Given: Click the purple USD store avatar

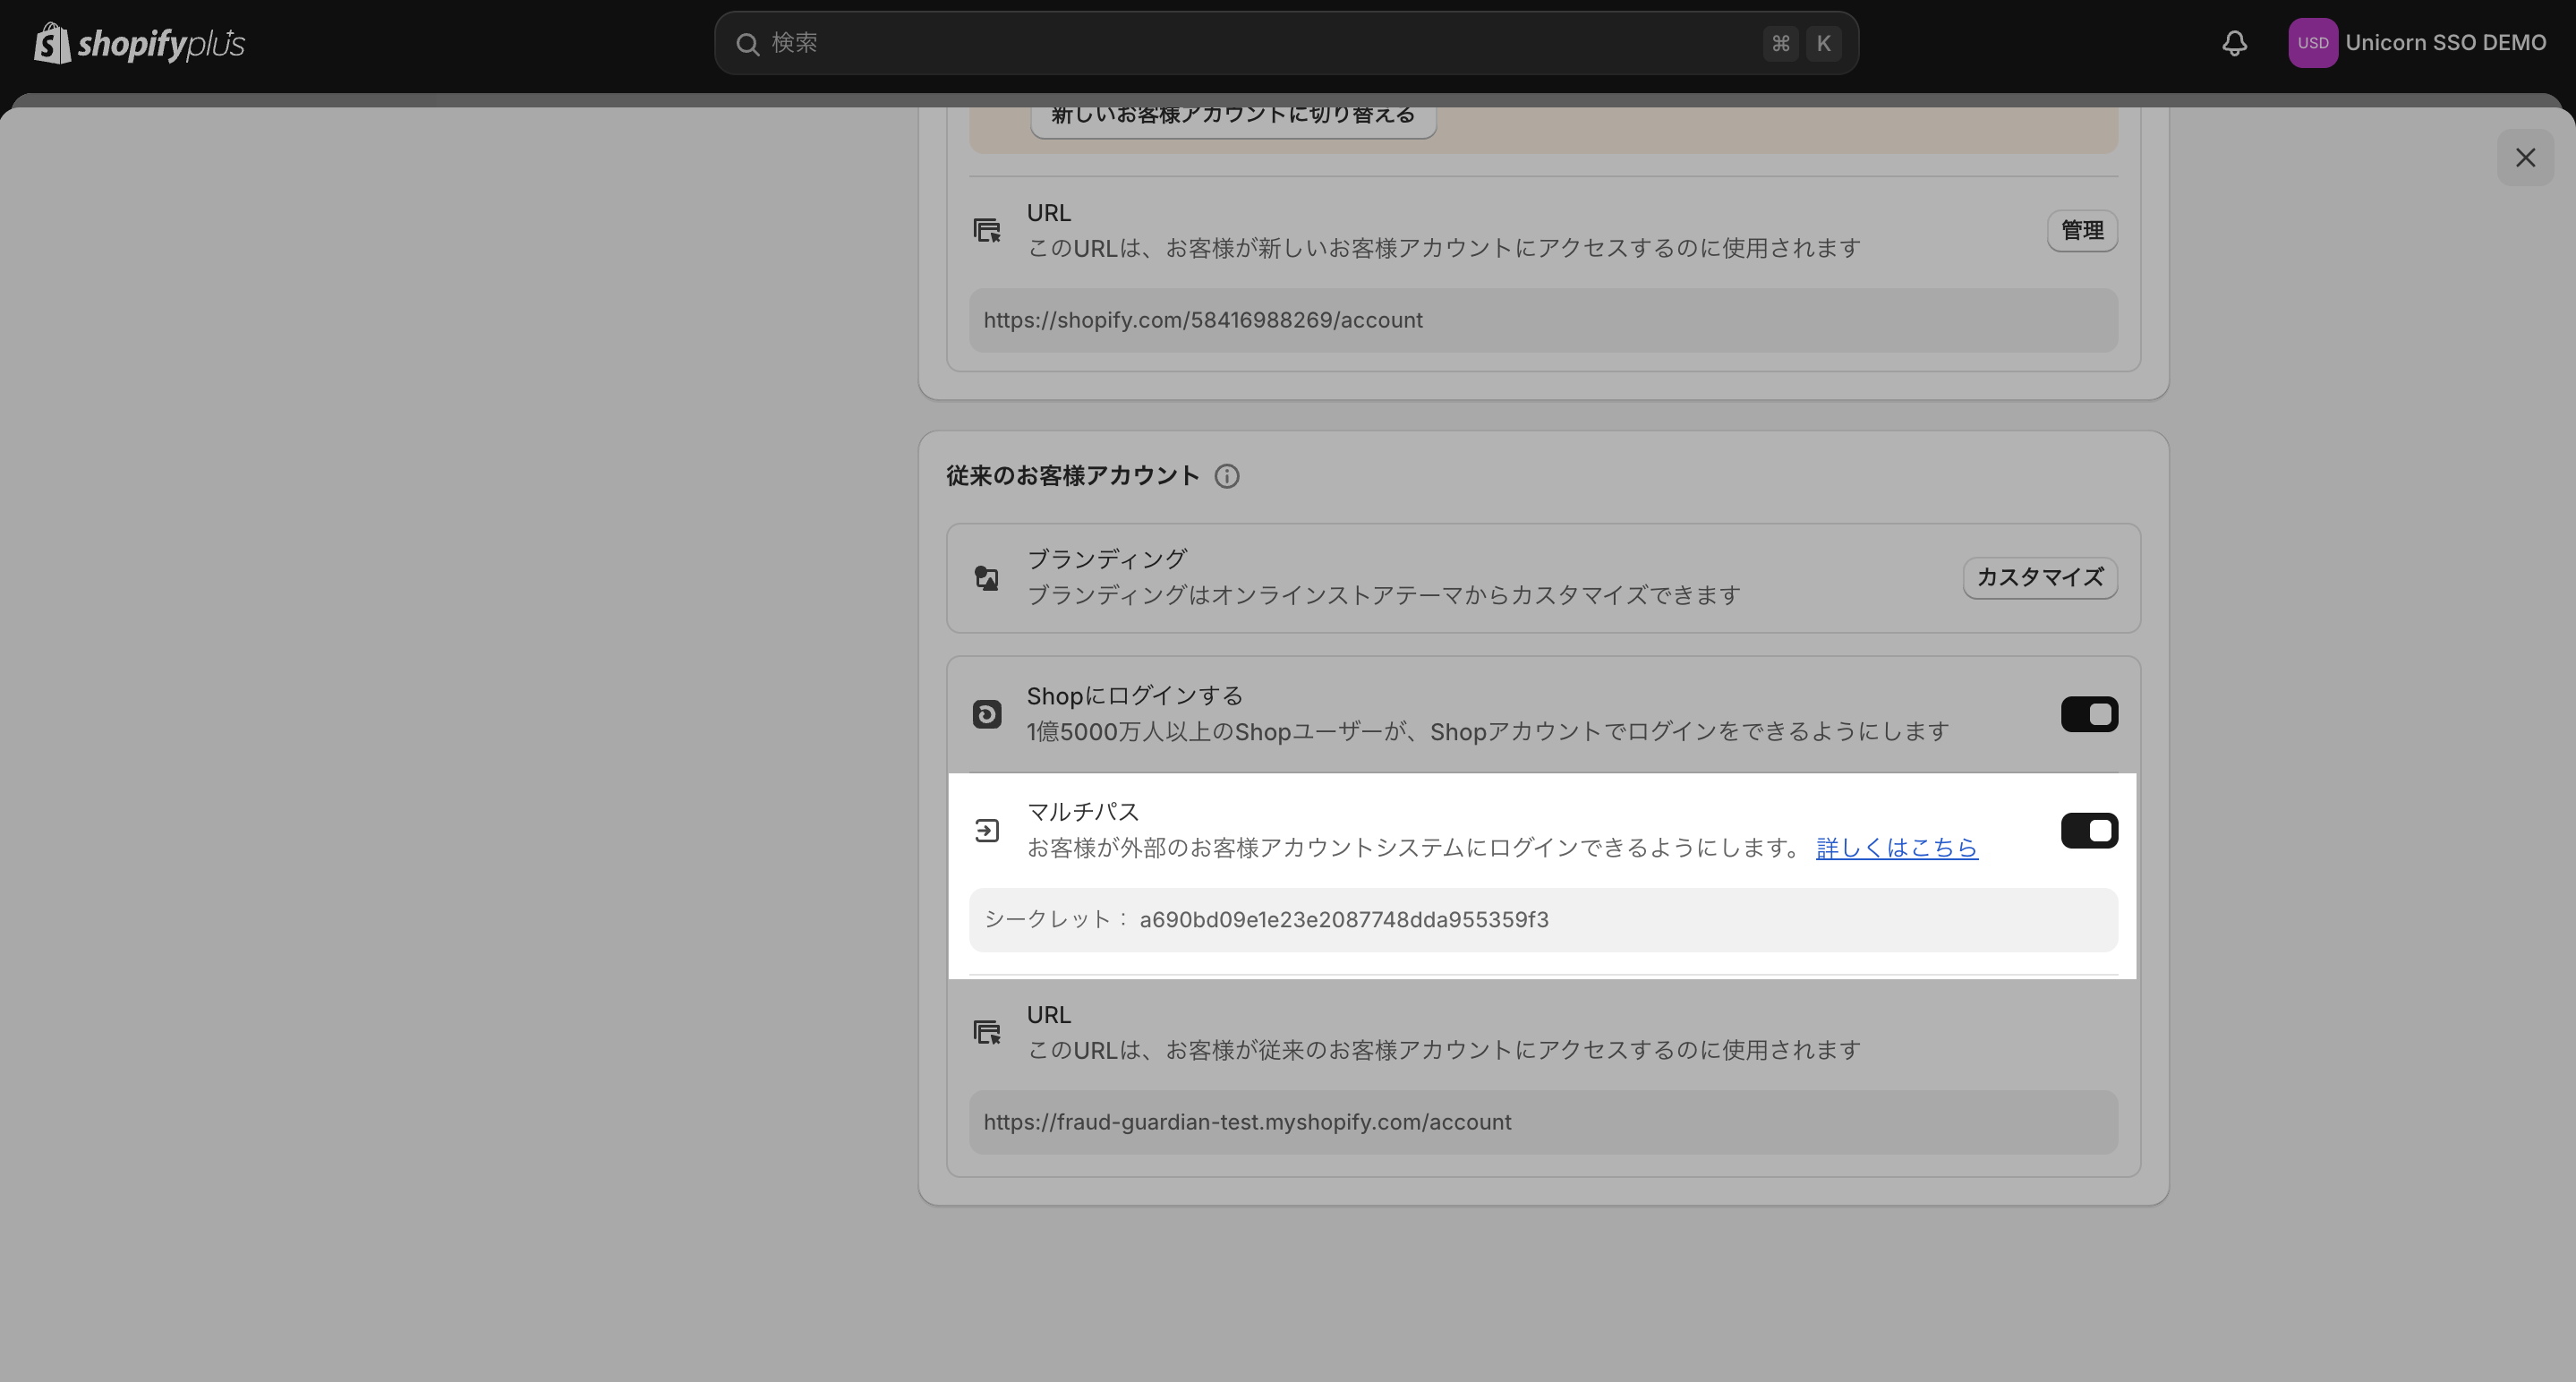Looking at the screenshot, I should (2312, 43).
